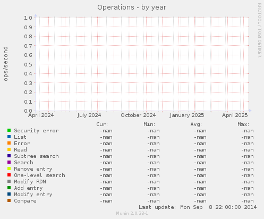Click the One-level search red swatch
Viewport: 264px width, 219px height.
(9, 175)
